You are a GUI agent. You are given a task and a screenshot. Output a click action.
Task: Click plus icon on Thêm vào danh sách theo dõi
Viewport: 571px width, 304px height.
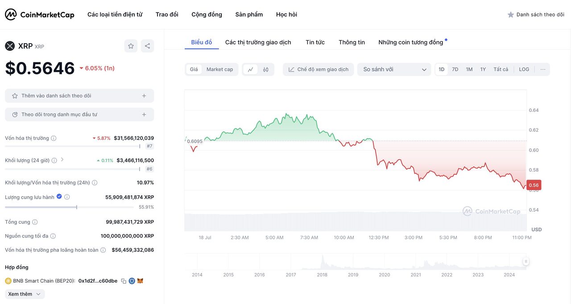pos(144,96)
